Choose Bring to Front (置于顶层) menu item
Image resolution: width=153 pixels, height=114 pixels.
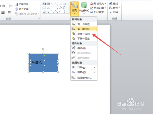84,24
